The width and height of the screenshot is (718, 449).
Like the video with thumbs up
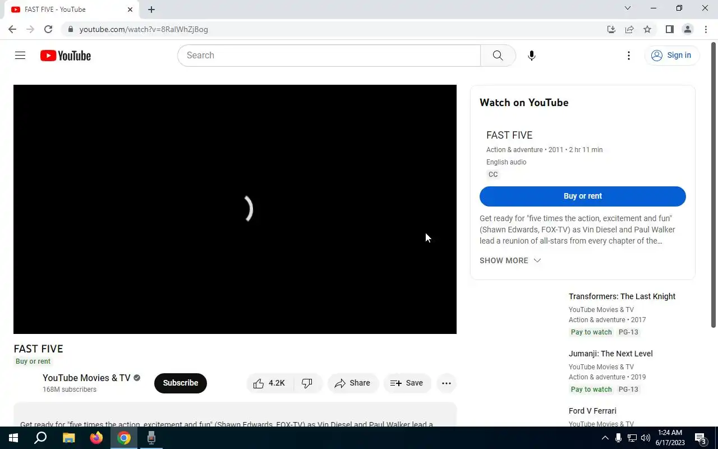point(270,383)
